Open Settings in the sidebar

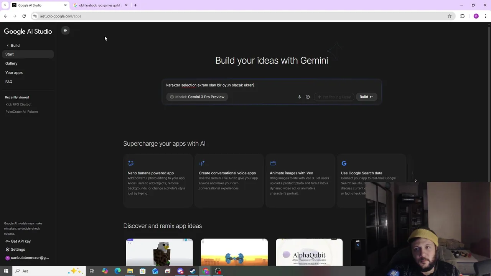pyautogui.click(x=15, y=249)
